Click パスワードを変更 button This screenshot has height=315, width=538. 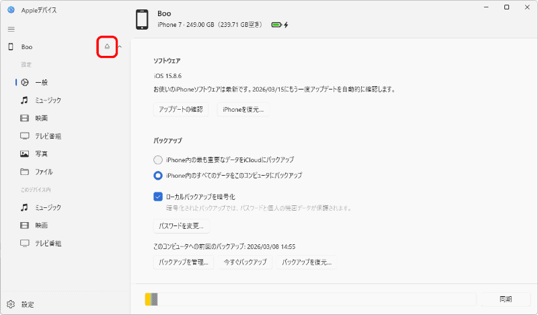pyautogui.click(x=181, y=226)
